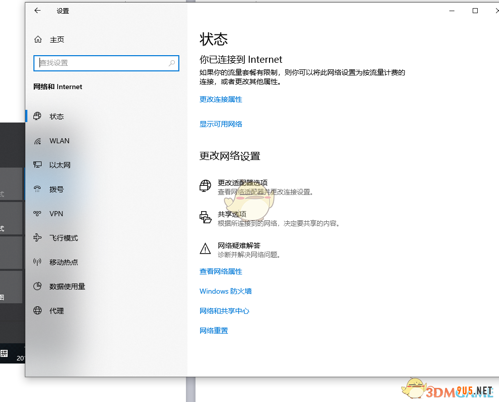Click the 你已连接到 Internet heading
Image resolution: width=499 pixels, height=402 pixels.
click(x=241, y=59)
